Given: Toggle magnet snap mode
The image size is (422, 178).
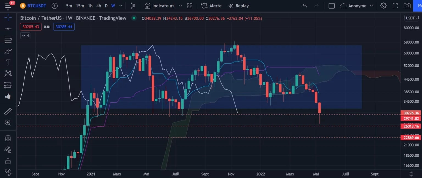Looking at the screenshot, I should 8,138.
